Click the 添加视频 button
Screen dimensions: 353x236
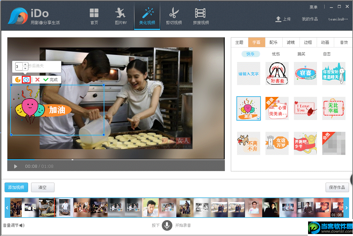pyautogui.click(x=16, y=187)
